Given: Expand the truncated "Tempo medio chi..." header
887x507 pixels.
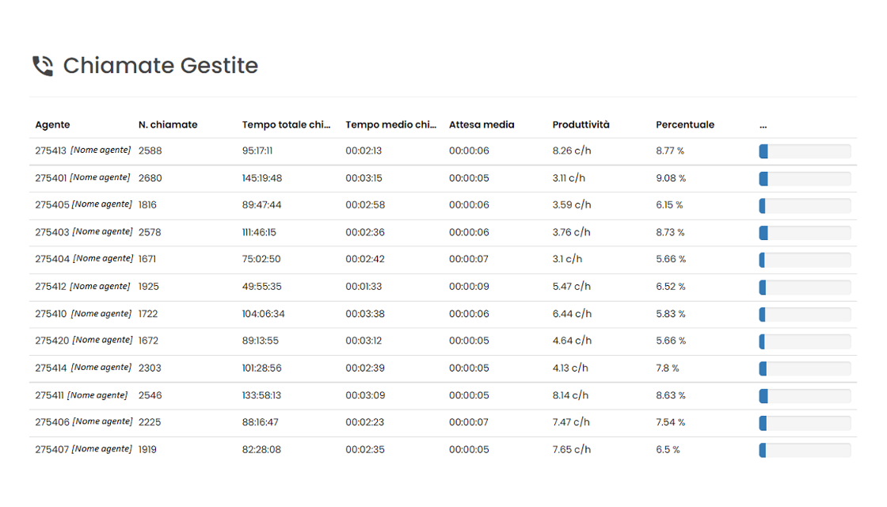Looking at the screenshot, I should [x=390, y=124].
